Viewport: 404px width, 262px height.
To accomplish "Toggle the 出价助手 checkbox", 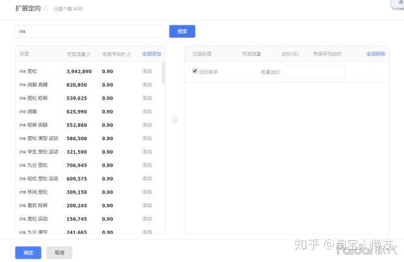I will point(195,71).
